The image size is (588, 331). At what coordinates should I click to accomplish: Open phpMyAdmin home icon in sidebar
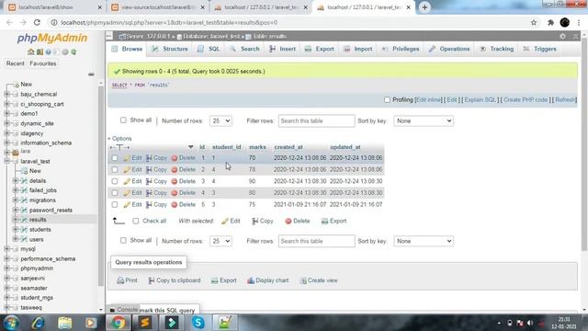[30, 51]
